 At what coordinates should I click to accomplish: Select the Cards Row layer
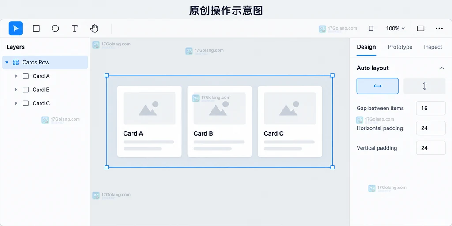click(45, 62)
